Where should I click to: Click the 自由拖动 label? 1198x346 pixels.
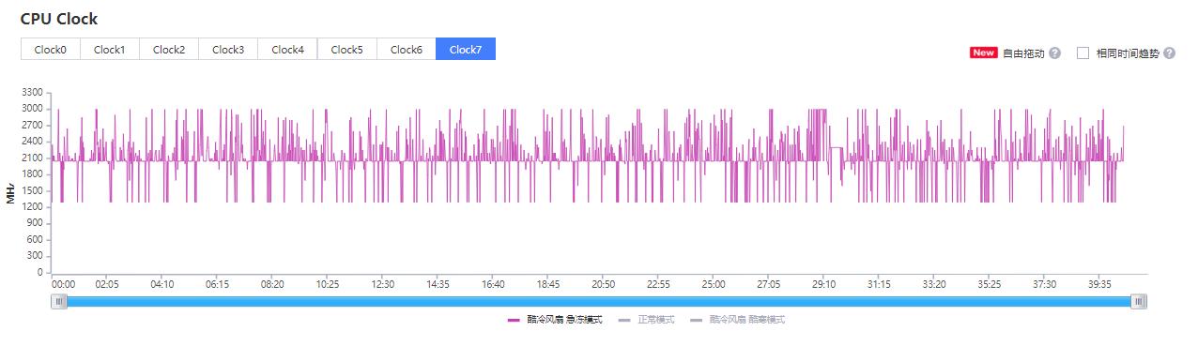tap(1023, 53)
